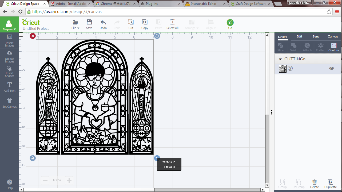This screenshot has width=342, height=192.
Task: Click the scroll down arrow of canvas
Action: pyautogui.click(x=267, y=185)
